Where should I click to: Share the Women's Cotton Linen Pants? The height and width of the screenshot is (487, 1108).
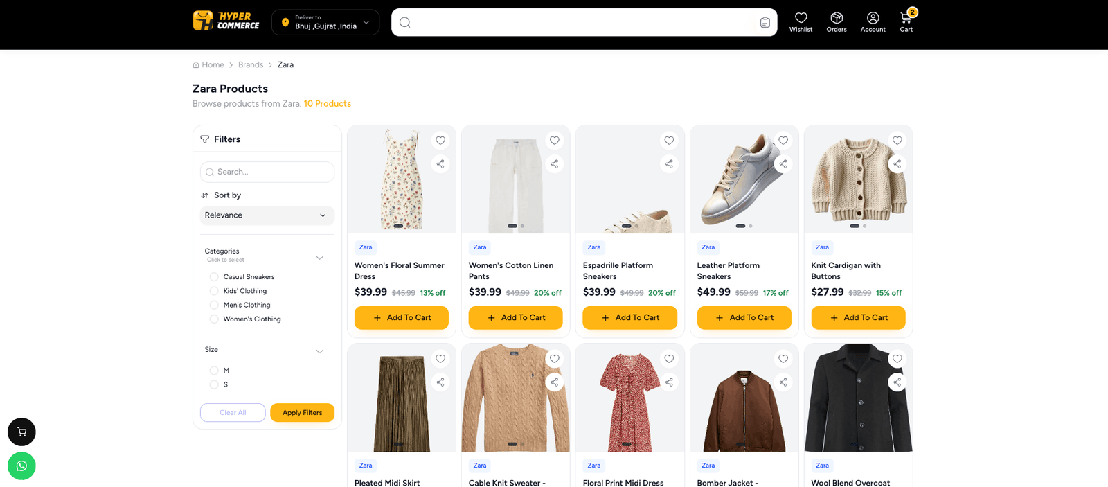(555, 164)
